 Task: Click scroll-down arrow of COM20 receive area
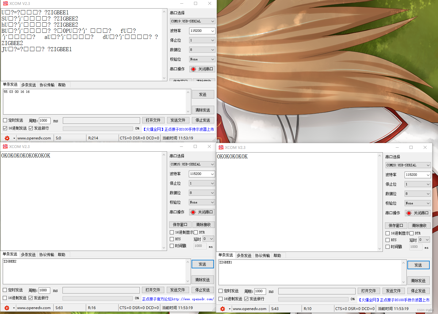[379, 248]
